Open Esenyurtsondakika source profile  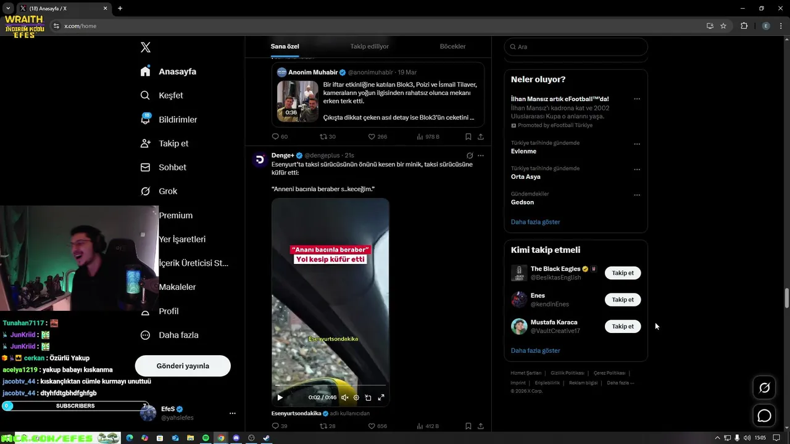click(296, 413)
